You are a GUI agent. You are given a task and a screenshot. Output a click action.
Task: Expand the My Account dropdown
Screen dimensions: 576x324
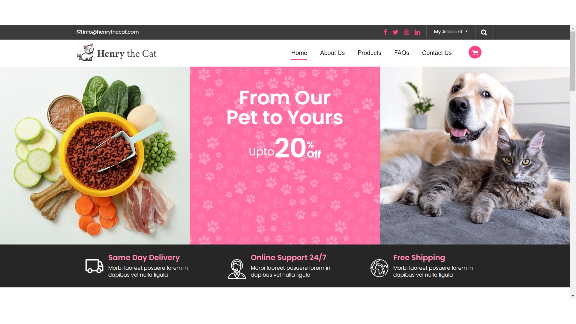(451, 32)
